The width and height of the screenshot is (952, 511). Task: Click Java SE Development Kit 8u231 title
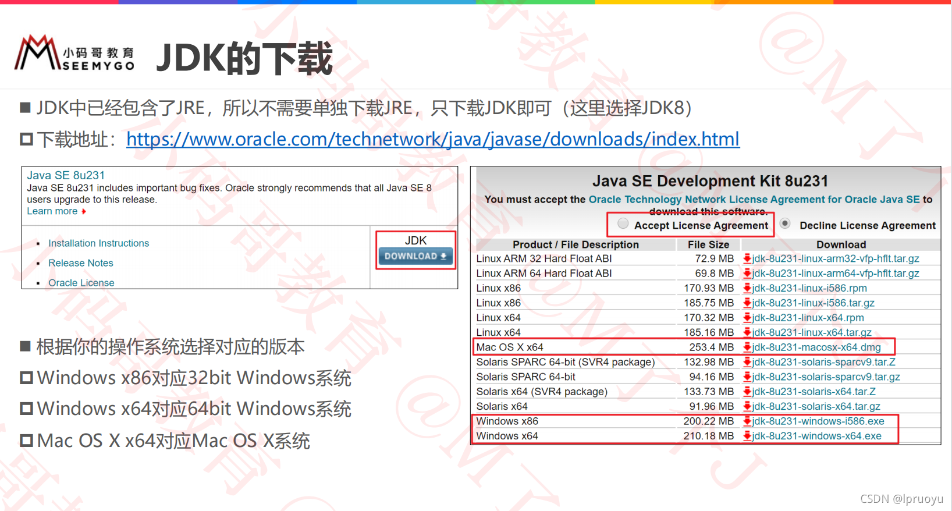coord(710,182)
